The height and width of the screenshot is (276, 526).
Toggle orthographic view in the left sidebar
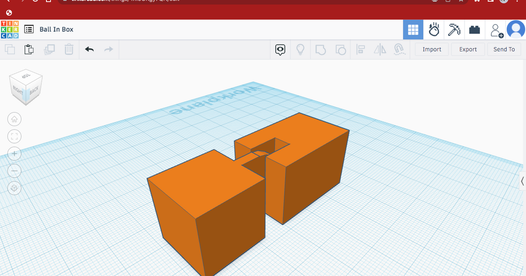click(14, 188)
